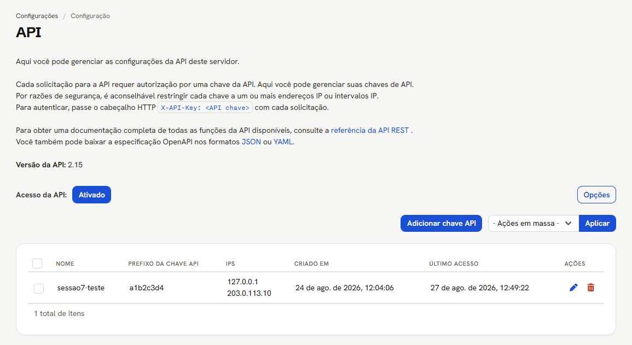Toggle the Ativado API access switch

91,195
